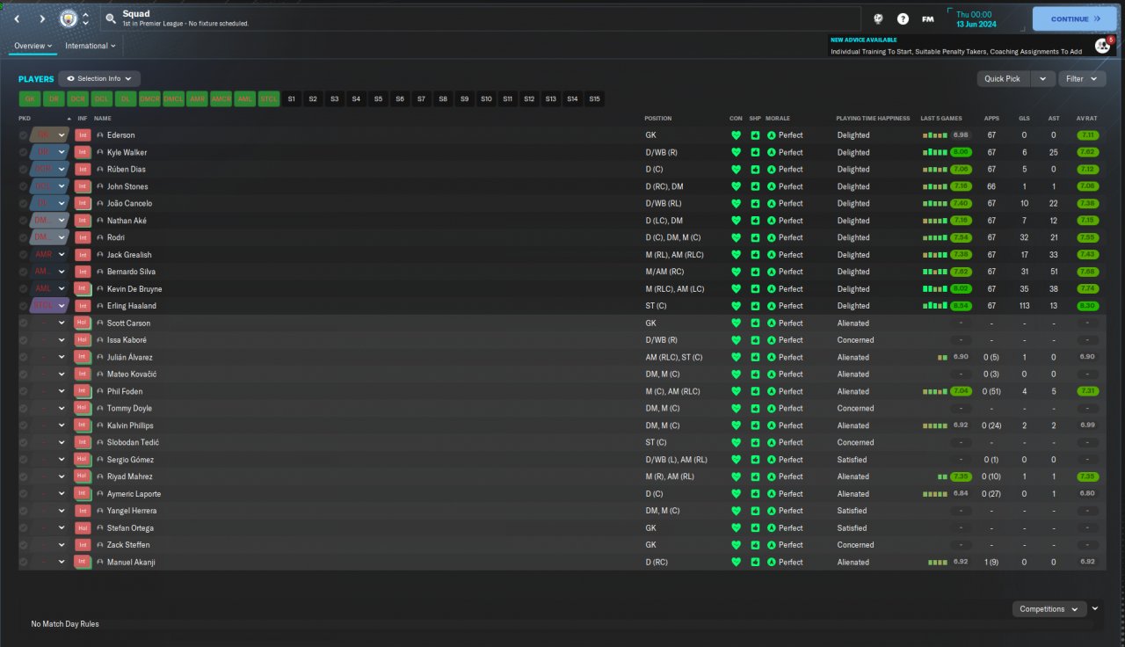Click the Thu 13 Jun 2024 date display
Screen dimensions: 1125x647
pyautogui.click(x=977, y=18)
